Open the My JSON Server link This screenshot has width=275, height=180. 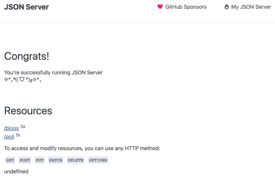(x=251, y=7)
